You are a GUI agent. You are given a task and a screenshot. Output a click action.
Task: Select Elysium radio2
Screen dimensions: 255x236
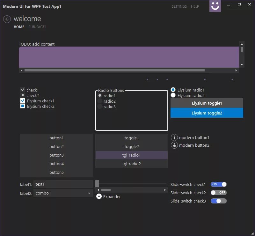tap(173, 95)
